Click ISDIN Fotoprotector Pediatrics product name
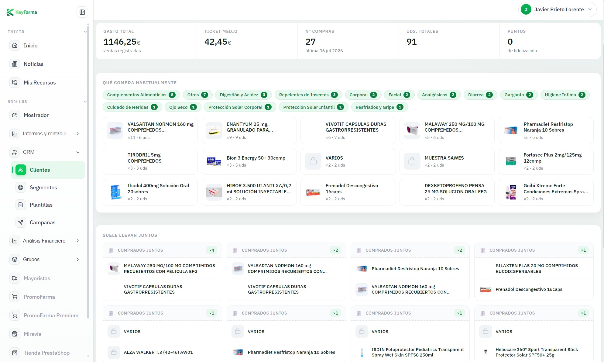 (x=418, y=352)
